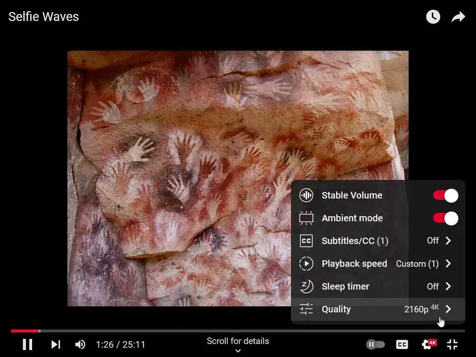
Task: Expand the chevron on the Sleep timer row
Action: (x=449, y=286)
